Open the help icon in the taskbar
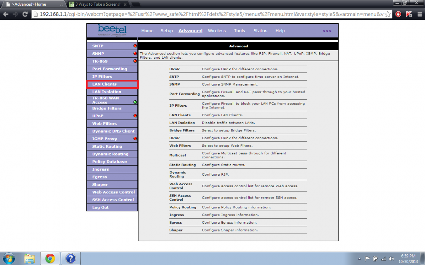Image resolution: width=425 pixels, height=265 pixels. [71, 259]
